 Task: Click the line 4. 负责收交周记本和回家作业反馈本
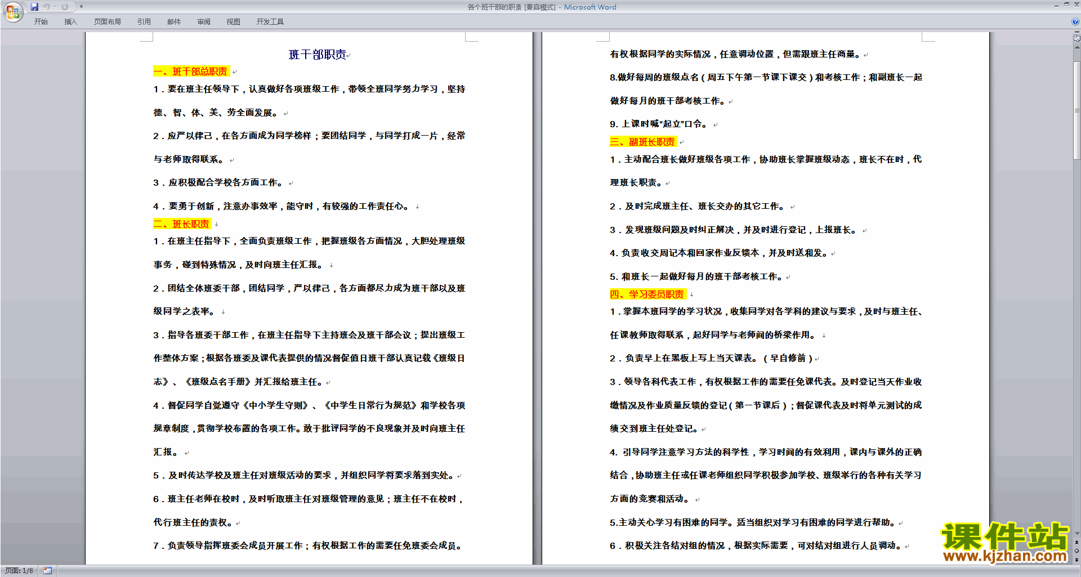[720, 253]
